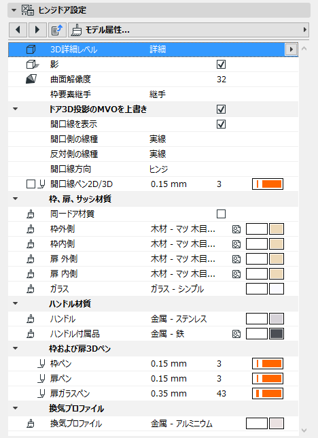Open 扉ガラスペン orange pen swatch
The height and width of the screenshot is (438, 318).
268,394
